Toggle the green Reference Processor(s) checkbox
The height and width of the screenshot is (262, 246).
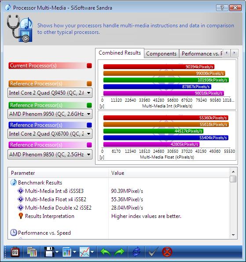click(89, 105)
